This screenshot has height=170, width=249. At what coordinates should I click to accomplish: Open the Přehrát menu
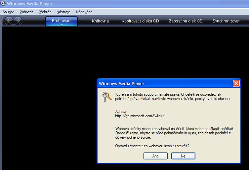coord(45,12)
